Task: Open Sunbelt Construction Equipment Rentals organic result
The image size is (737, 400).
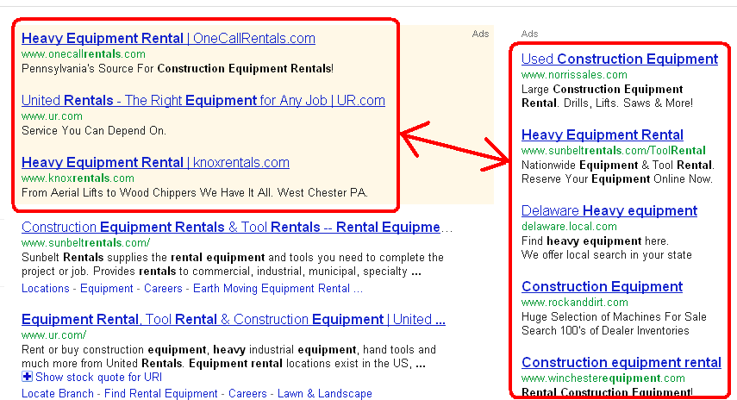Action: coord(231,227)
